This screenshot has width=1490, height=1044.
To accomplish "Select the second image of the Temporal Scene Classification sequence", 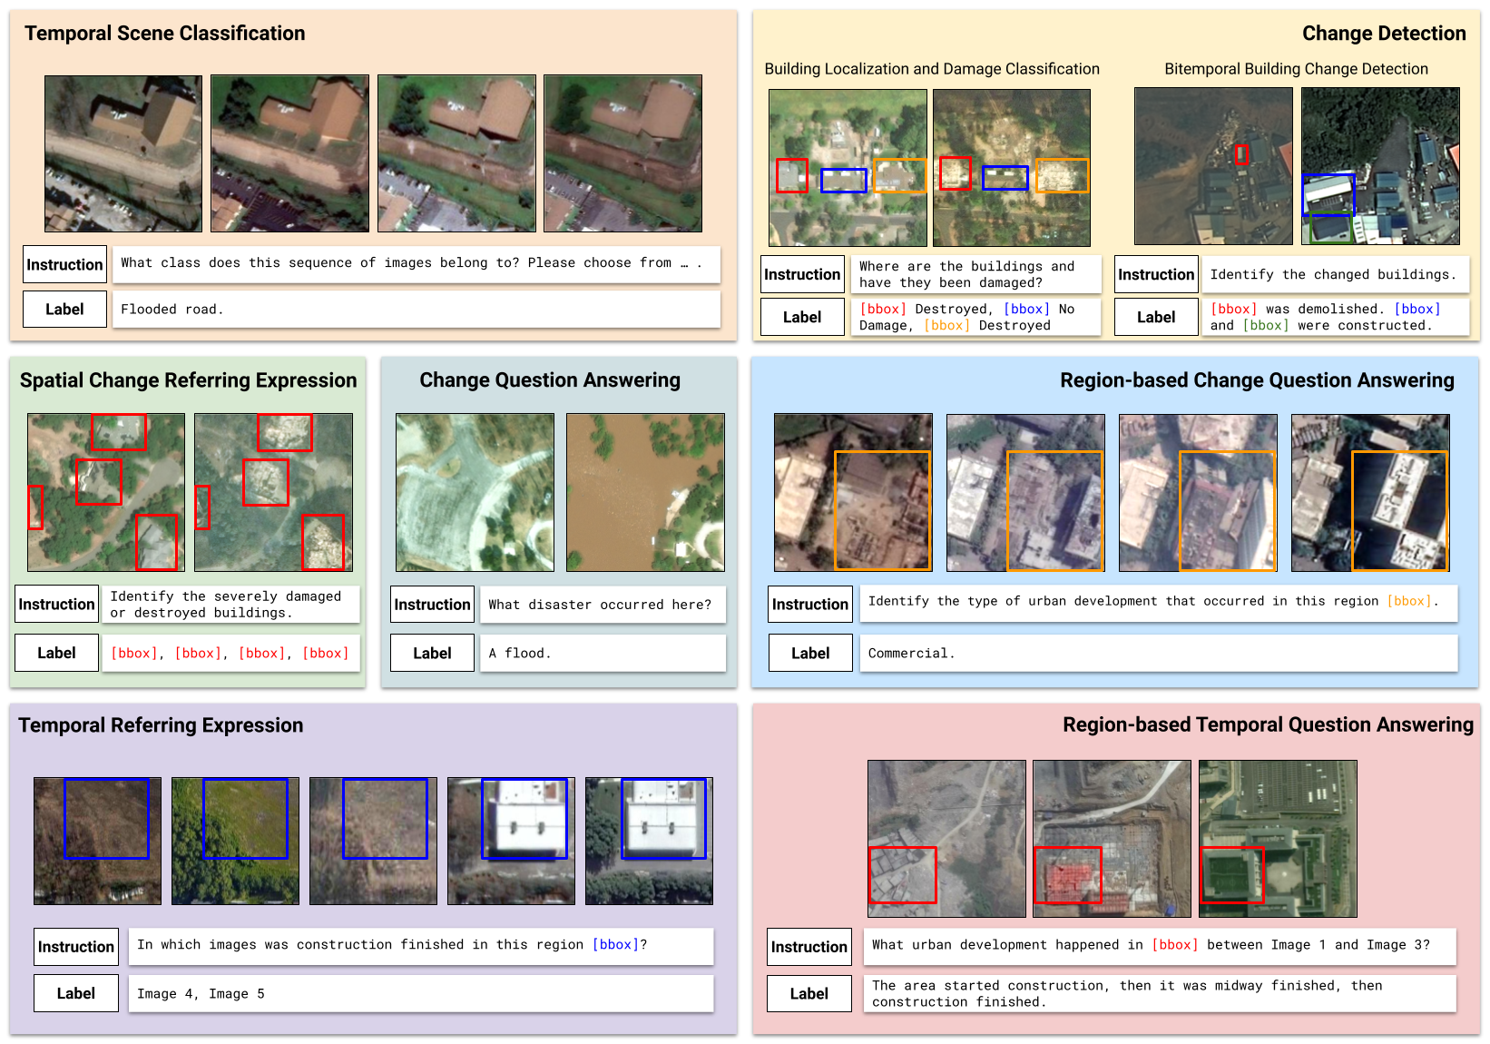I will (x=289, y=153).
